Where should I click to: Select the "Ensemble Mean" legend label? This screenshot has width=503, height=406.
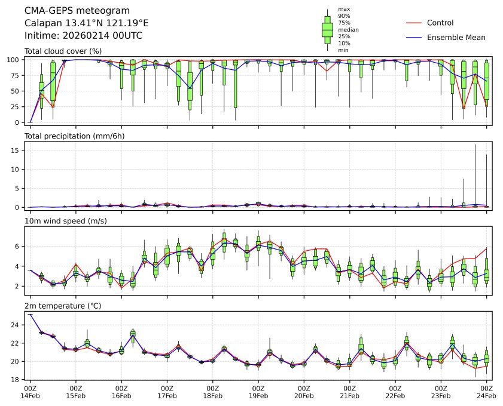click(456, 37)
